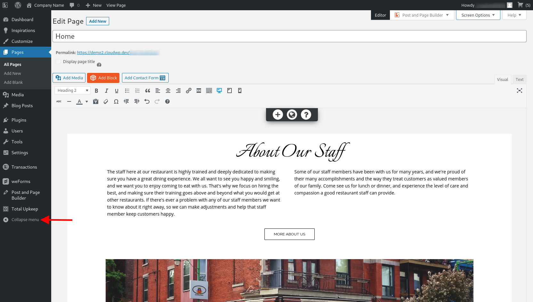Open the Screen Options dropdown
533x302 pixels.
pyautogui.click(x=478, y=15)
